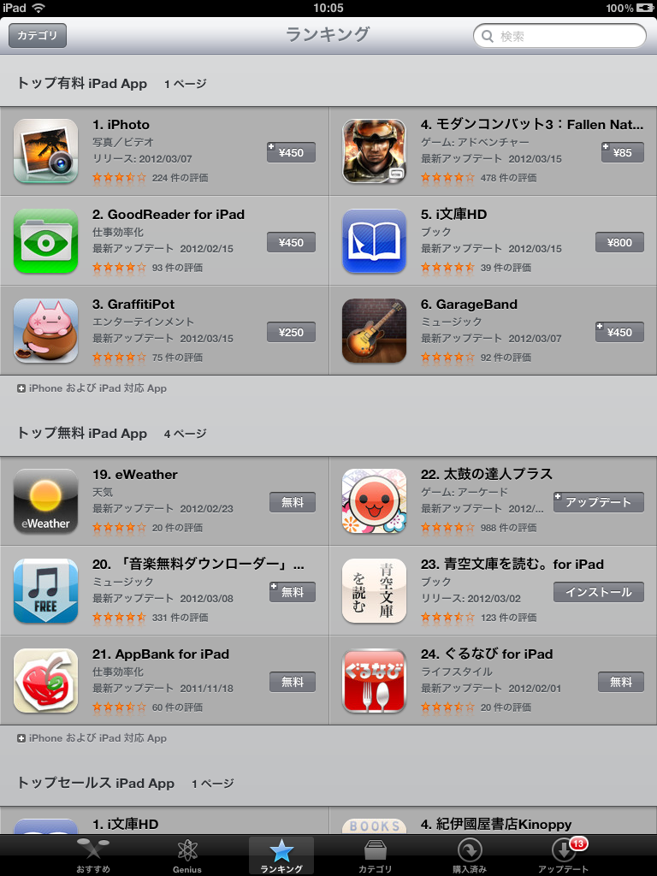The image size is (657, 876).
Task: Open the iPhoto app icon
Action: (x=46, y=151)
